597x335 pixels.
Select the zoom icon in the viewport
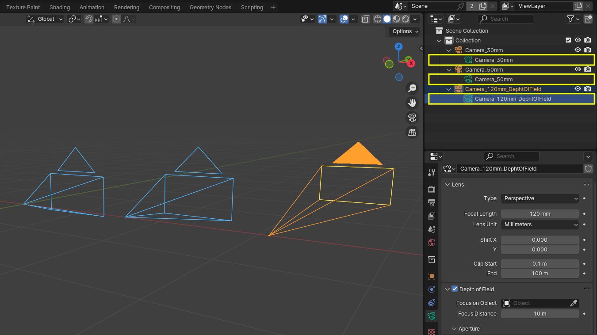point(412,88)
